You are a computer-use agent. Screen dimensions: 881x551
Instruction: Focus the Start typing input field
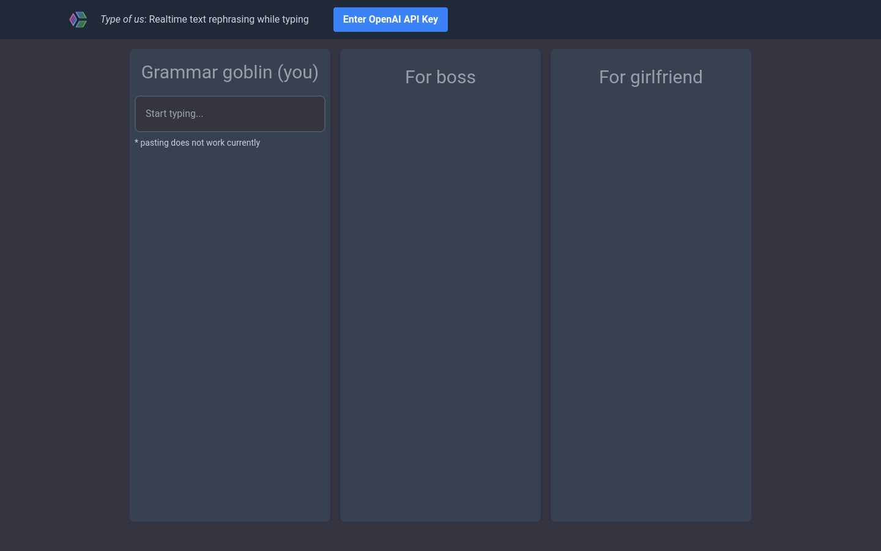(x=230, y=114)
